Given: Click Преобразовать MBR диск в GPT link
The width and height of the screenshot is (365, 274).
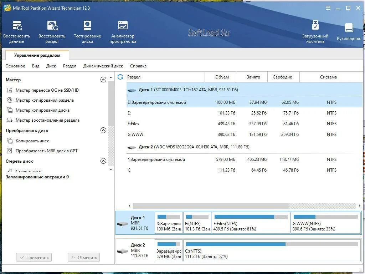Looking at the screenshot, I should point(47,151).
